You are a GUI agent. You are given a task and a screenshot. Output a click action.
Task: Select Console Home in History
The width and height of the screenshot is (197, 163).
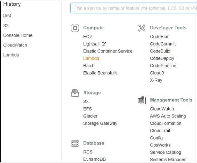[18, 35]
